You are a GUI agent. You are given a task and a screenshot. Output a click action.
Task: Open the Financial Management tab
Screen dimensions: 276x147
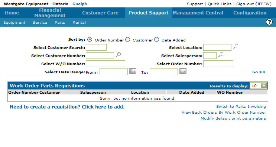[50, 13]
